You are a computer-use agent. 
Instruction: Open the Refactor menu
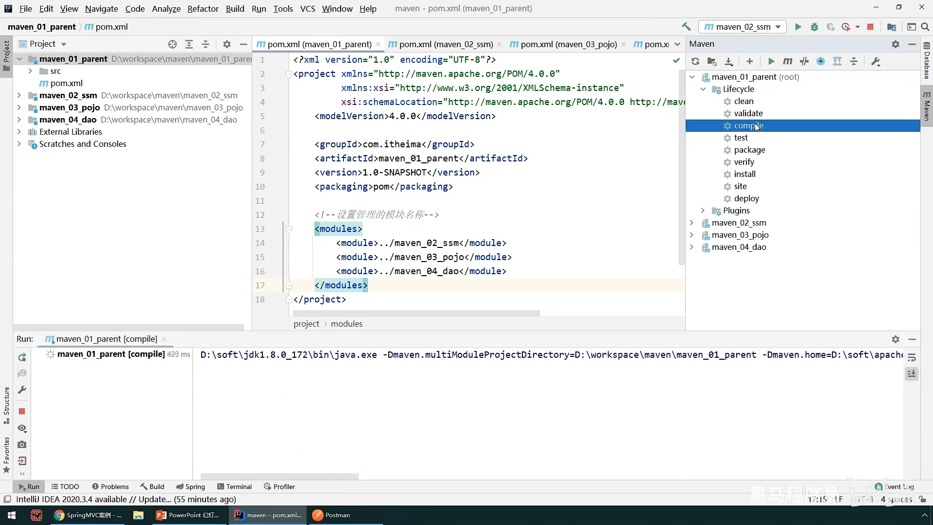click(203, 8)
